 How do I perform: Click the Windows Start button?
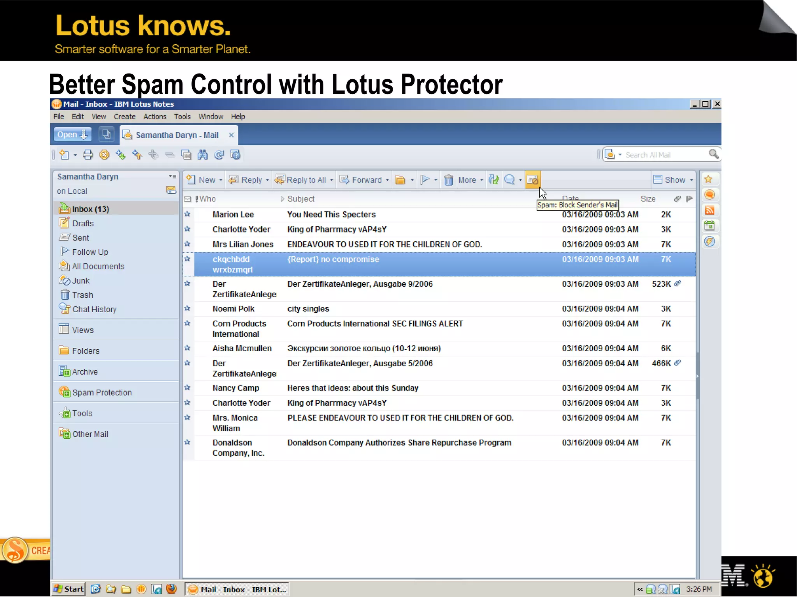click(x=68, y=589)
